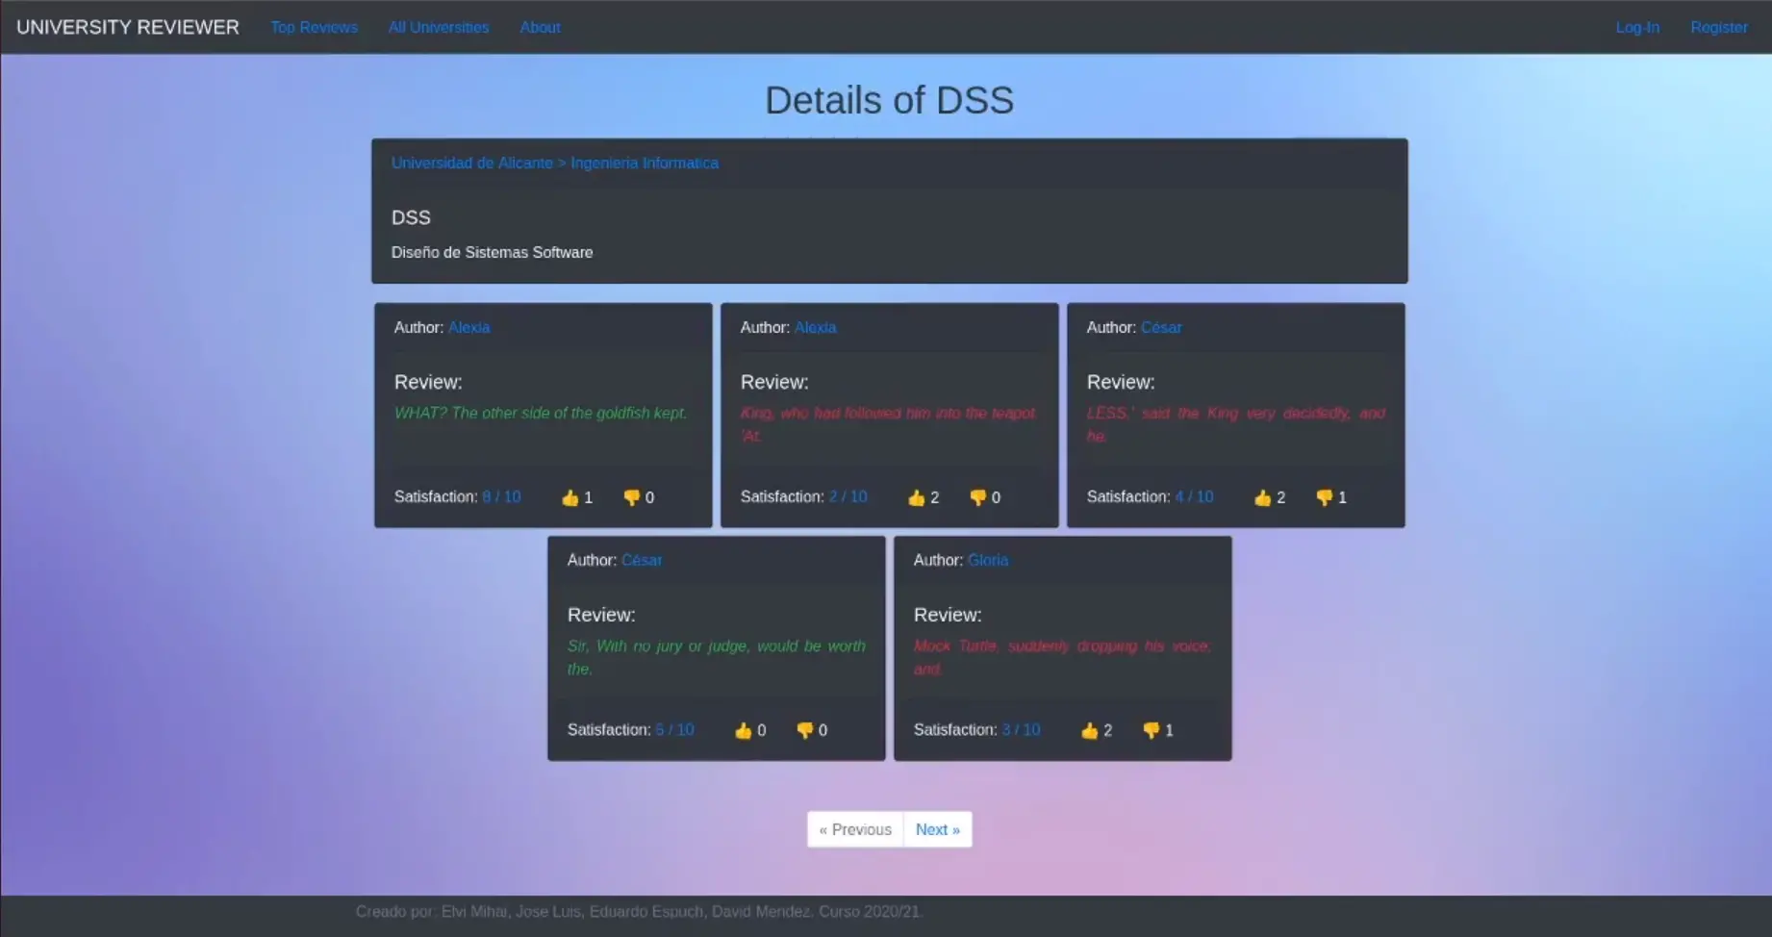Click thumbs-up on Alexia's 8/10 review
The height and width of the screenshot is (937, 1772).
click(x=570, y=497)
